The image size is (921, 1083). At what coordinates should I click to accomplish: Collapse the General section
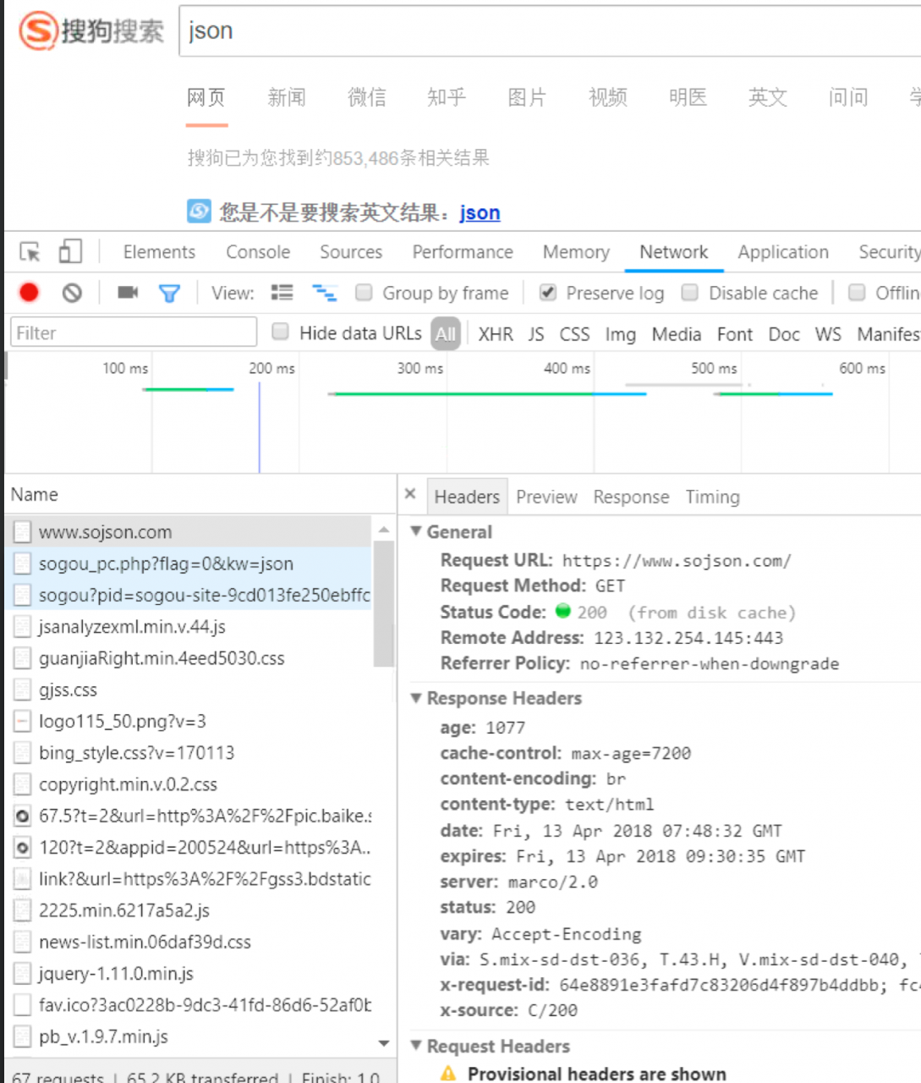pyautogui.click(x=415, y=531)
